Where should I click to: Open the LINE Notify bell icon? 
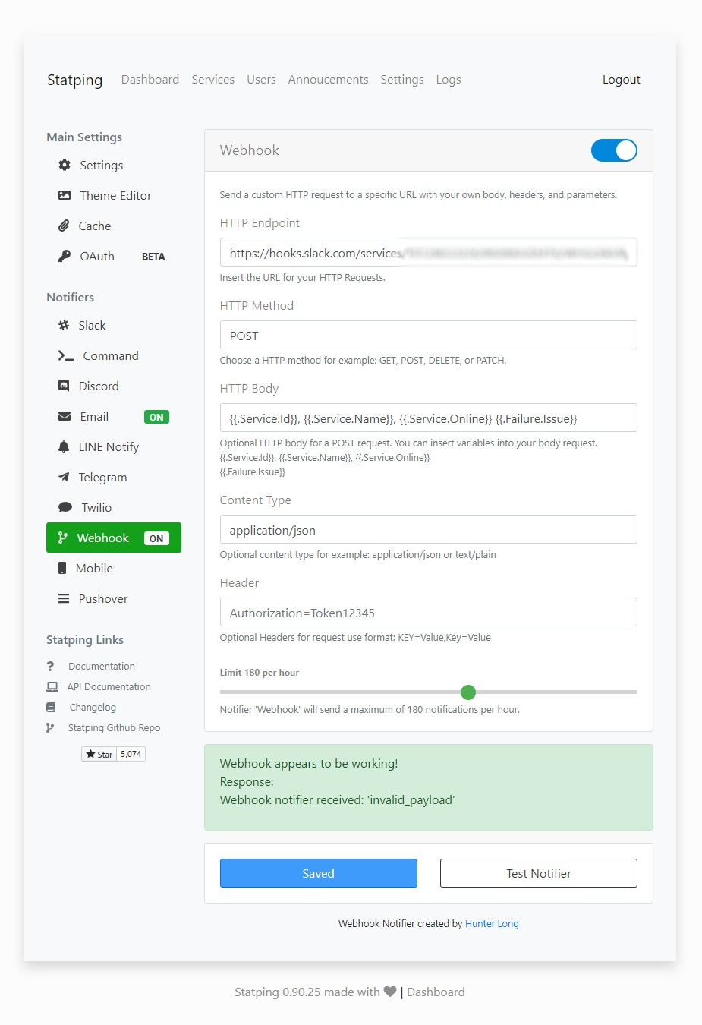[x=65, y=446]
